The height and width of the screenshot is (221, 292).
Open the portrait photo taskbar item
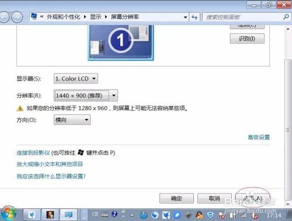[x=50, y=215]
